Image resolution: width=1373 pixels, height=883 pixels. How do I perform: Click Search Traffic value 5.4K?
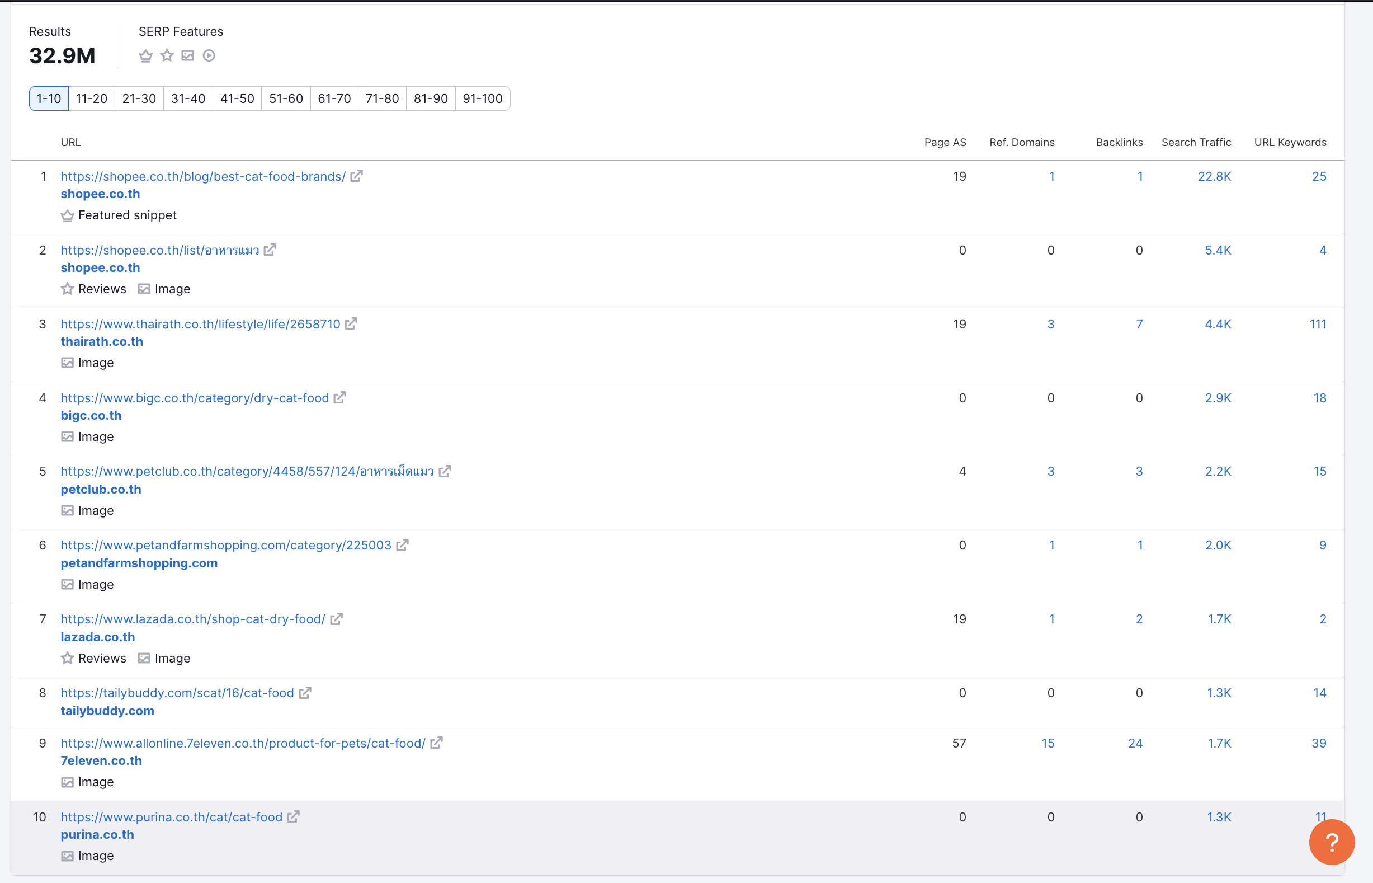[x=1218, y=251]
